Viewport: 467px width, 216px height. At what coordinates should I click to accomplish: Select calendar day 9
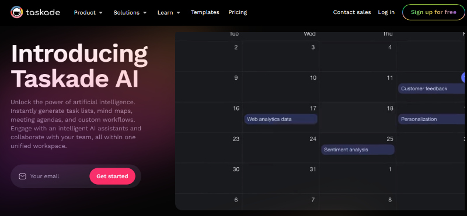point(236,78)
